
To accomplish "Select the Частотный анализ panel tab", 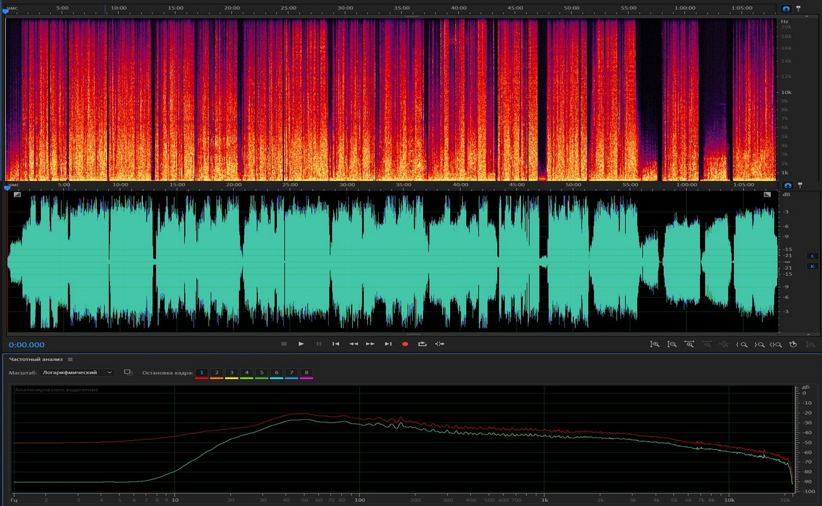I will pos(37,359).
